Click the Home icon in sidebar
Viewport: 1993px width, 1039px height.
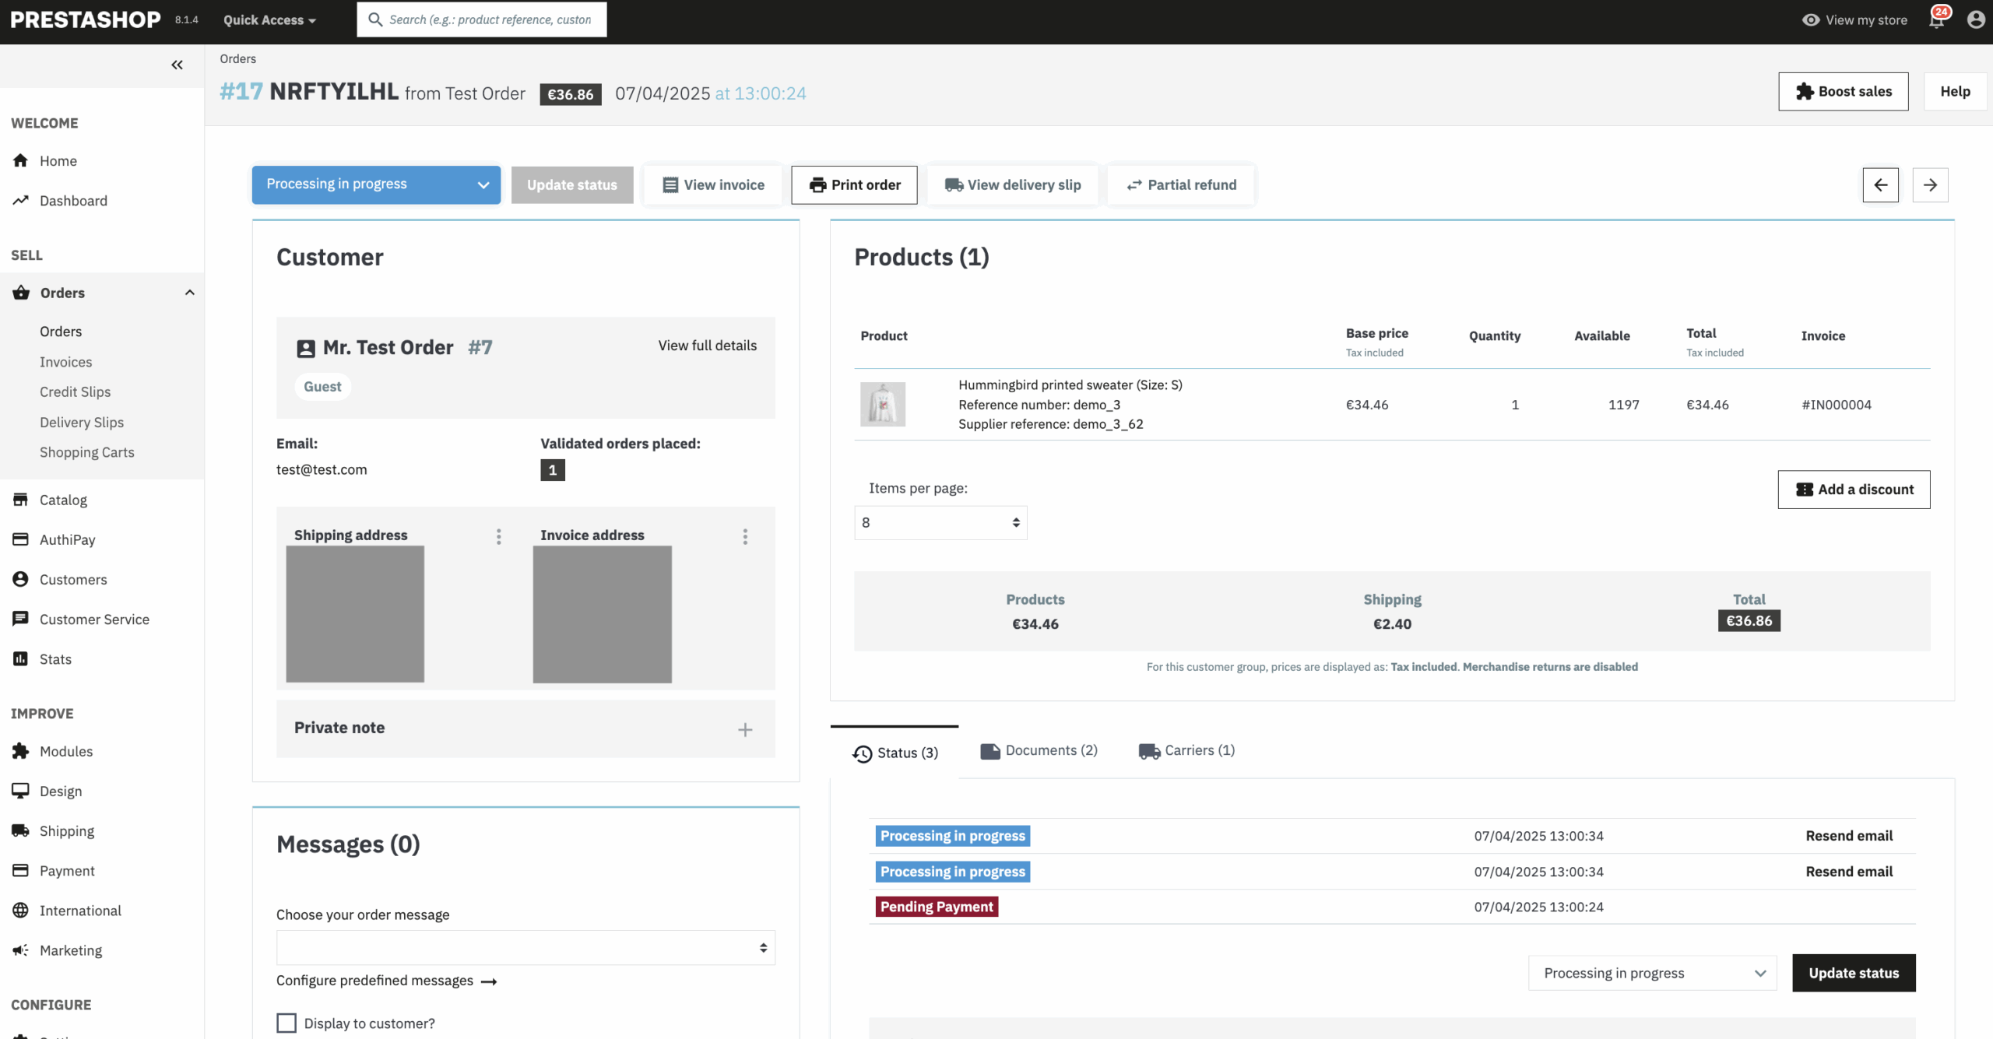(x=21, y=160)
